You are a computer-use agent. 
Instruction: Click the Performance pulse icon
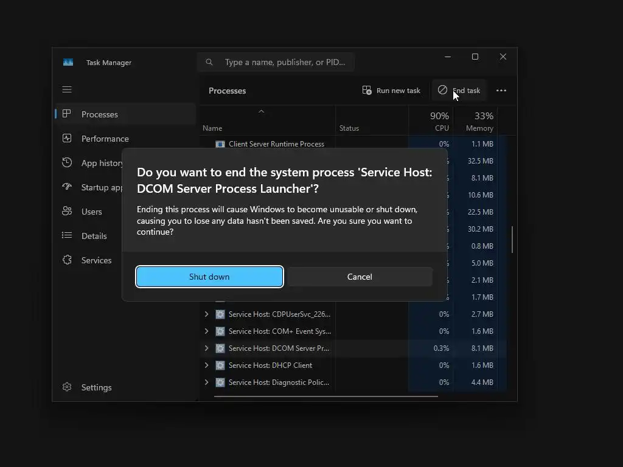tap(67, 138)
